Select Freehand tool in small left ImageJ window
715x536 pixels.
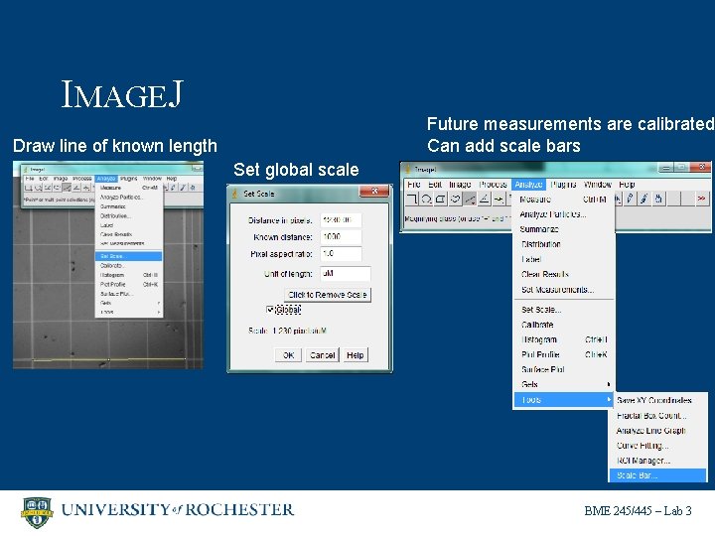(x=57, y=188)
